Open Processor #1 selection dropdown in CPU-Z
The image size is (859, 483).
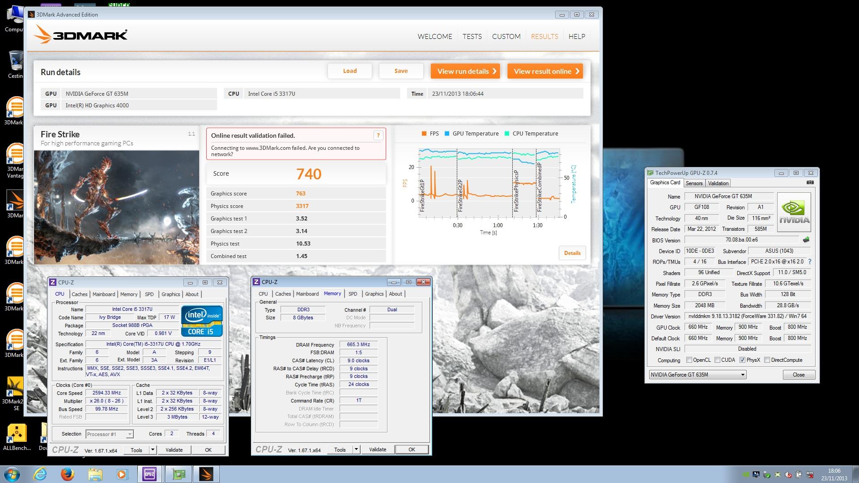pyautogui.click(x=110, y=434)
